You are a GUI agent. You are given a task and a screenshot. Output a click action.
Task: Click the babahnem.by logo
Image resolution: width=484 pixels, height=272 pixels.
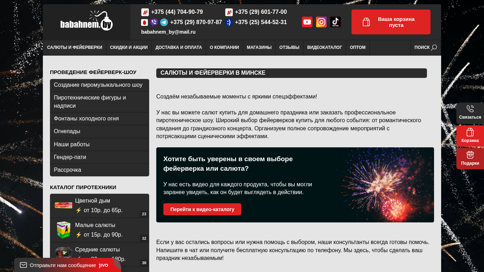(x=87, y=21)
